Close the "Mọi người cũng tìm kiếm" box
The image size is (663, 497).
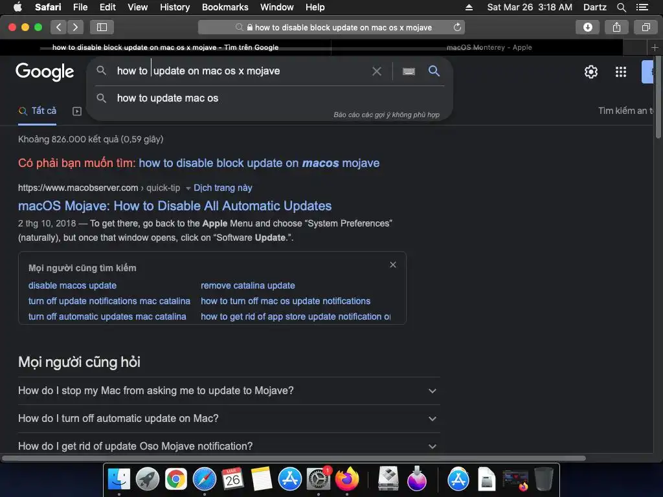pos(393,265)
